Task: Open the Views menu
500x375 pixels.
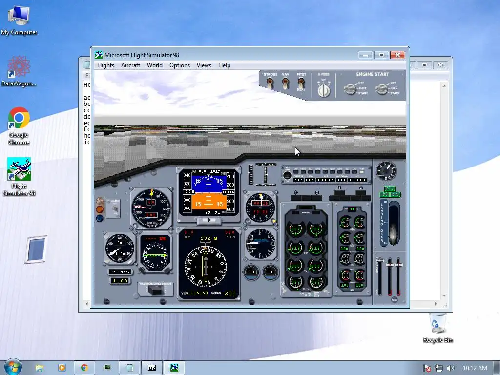Action: (204, 65)
